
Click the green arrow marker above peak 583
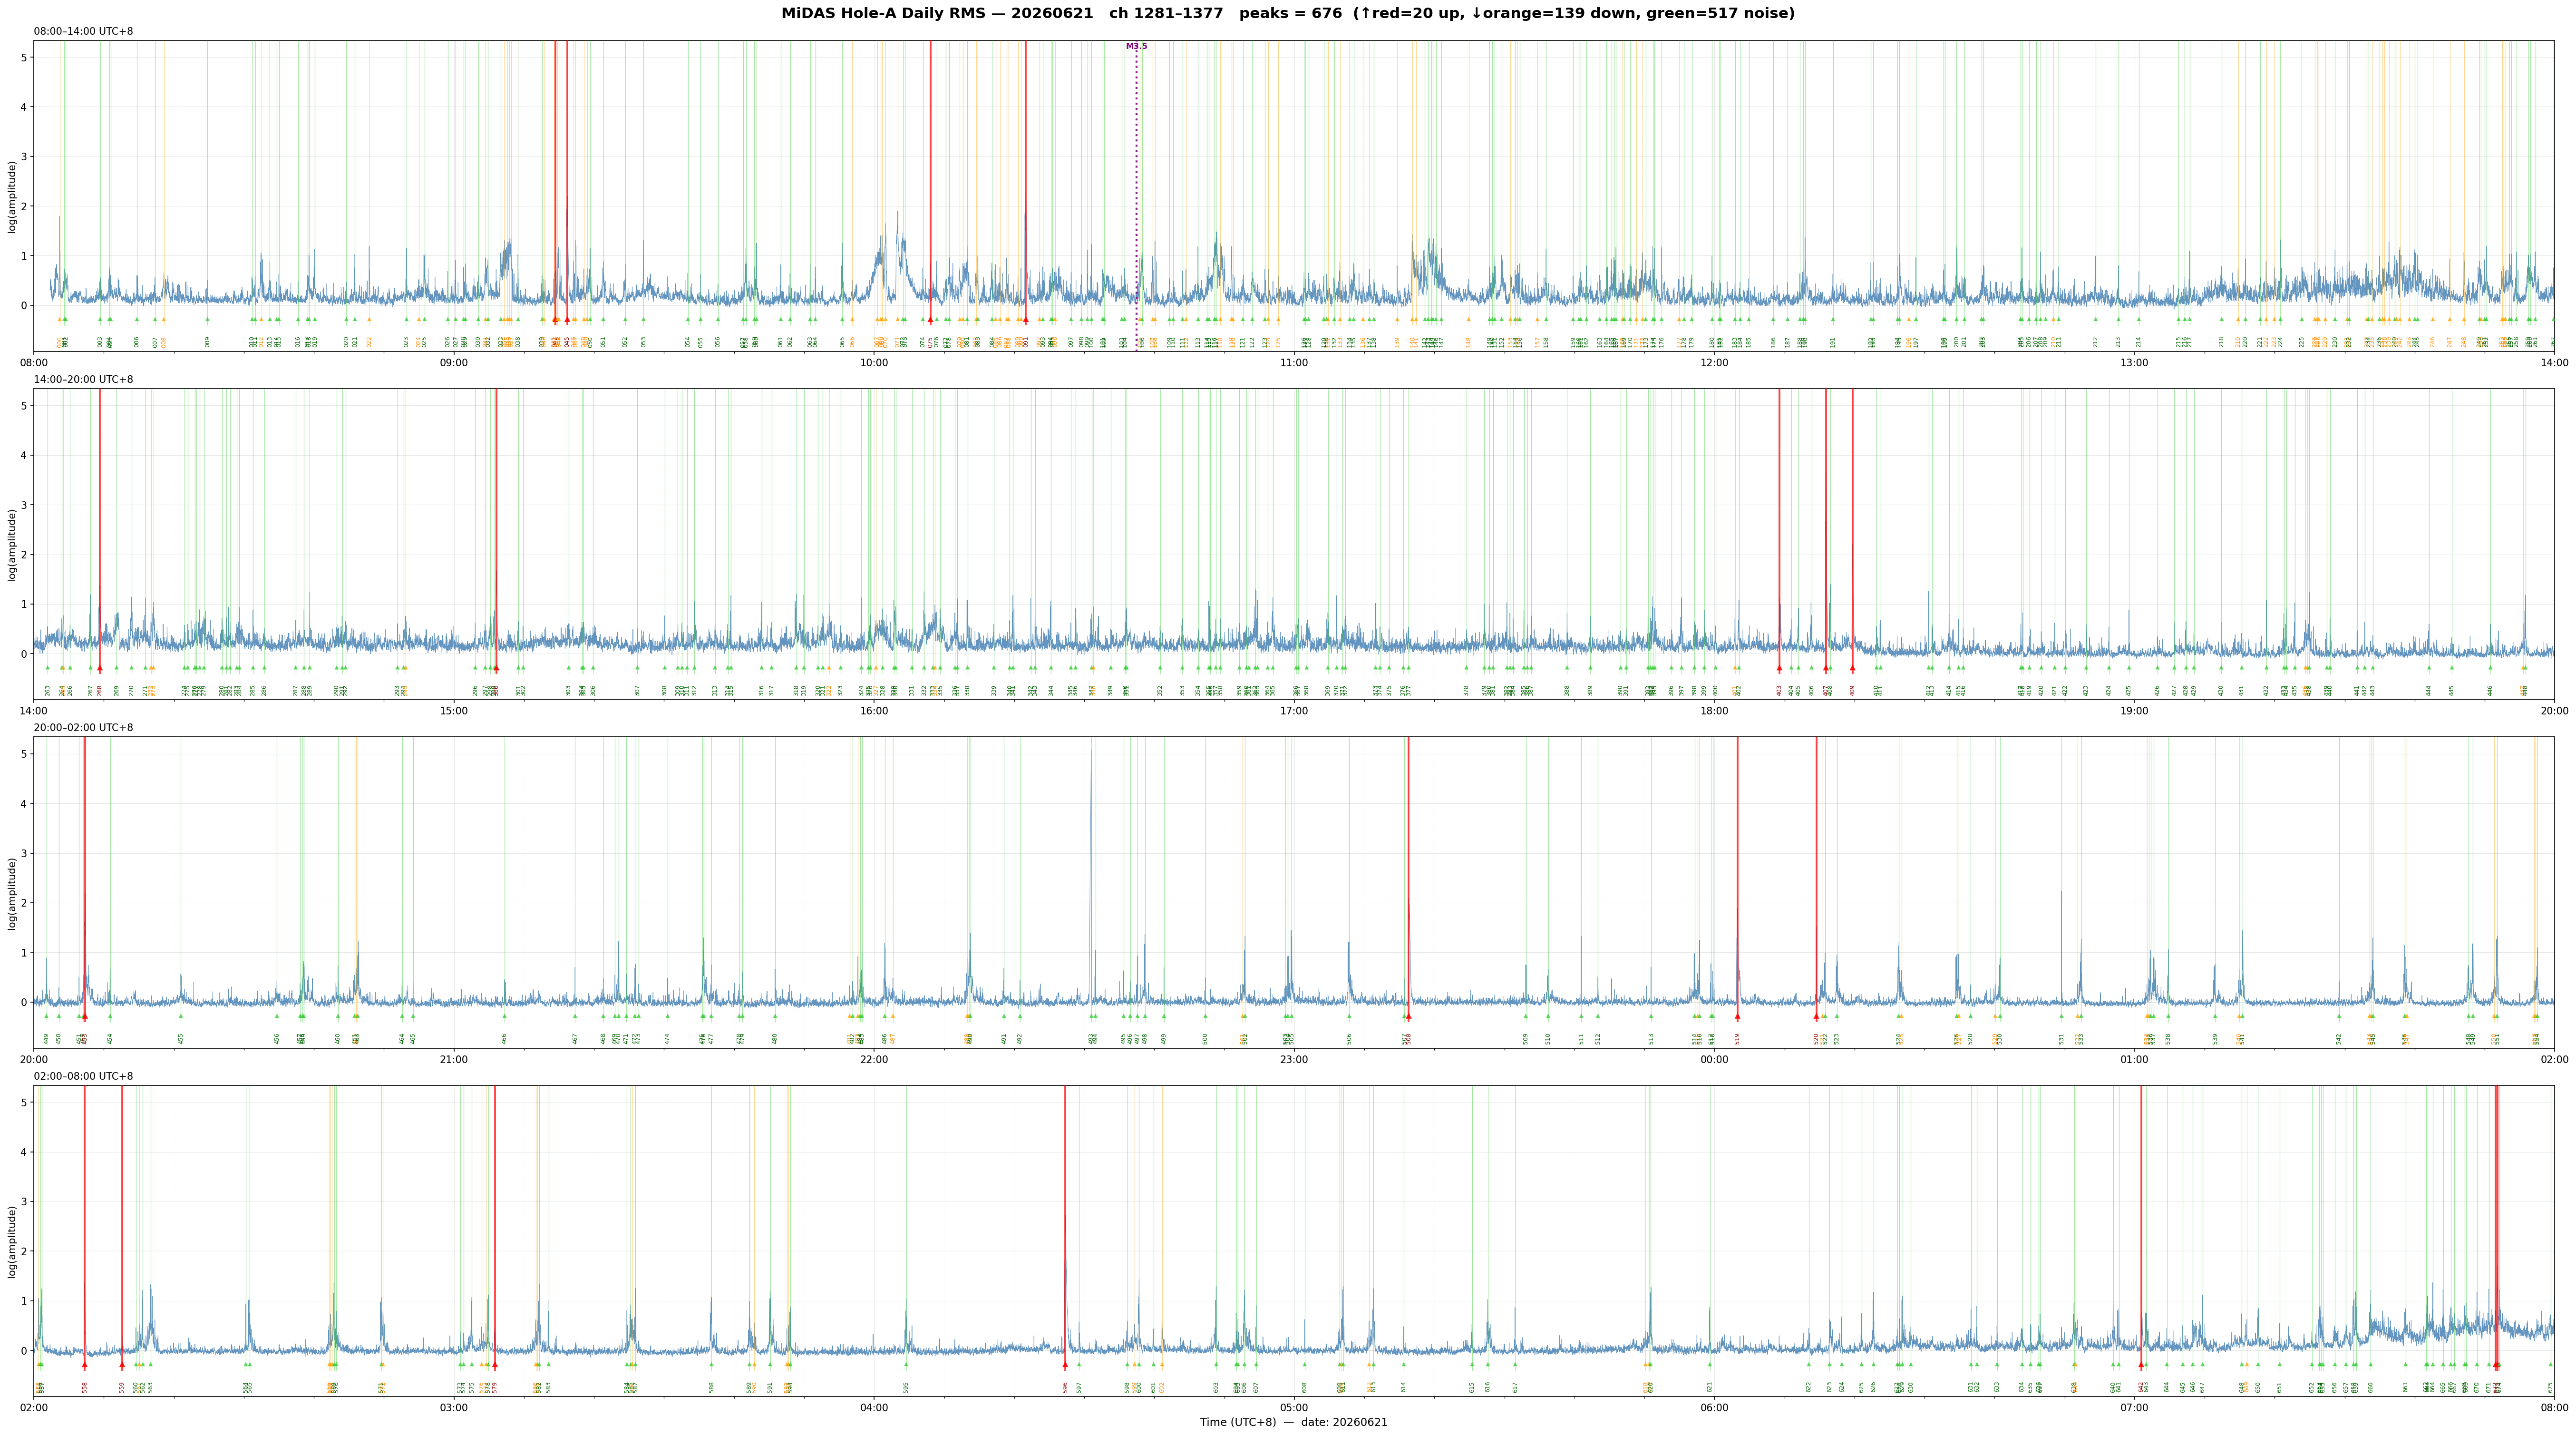pyautogui.click(x=548, y=1364)
